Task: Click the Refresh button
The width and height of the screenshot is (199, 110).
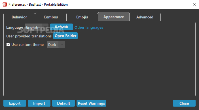Action: pos(62,27)
